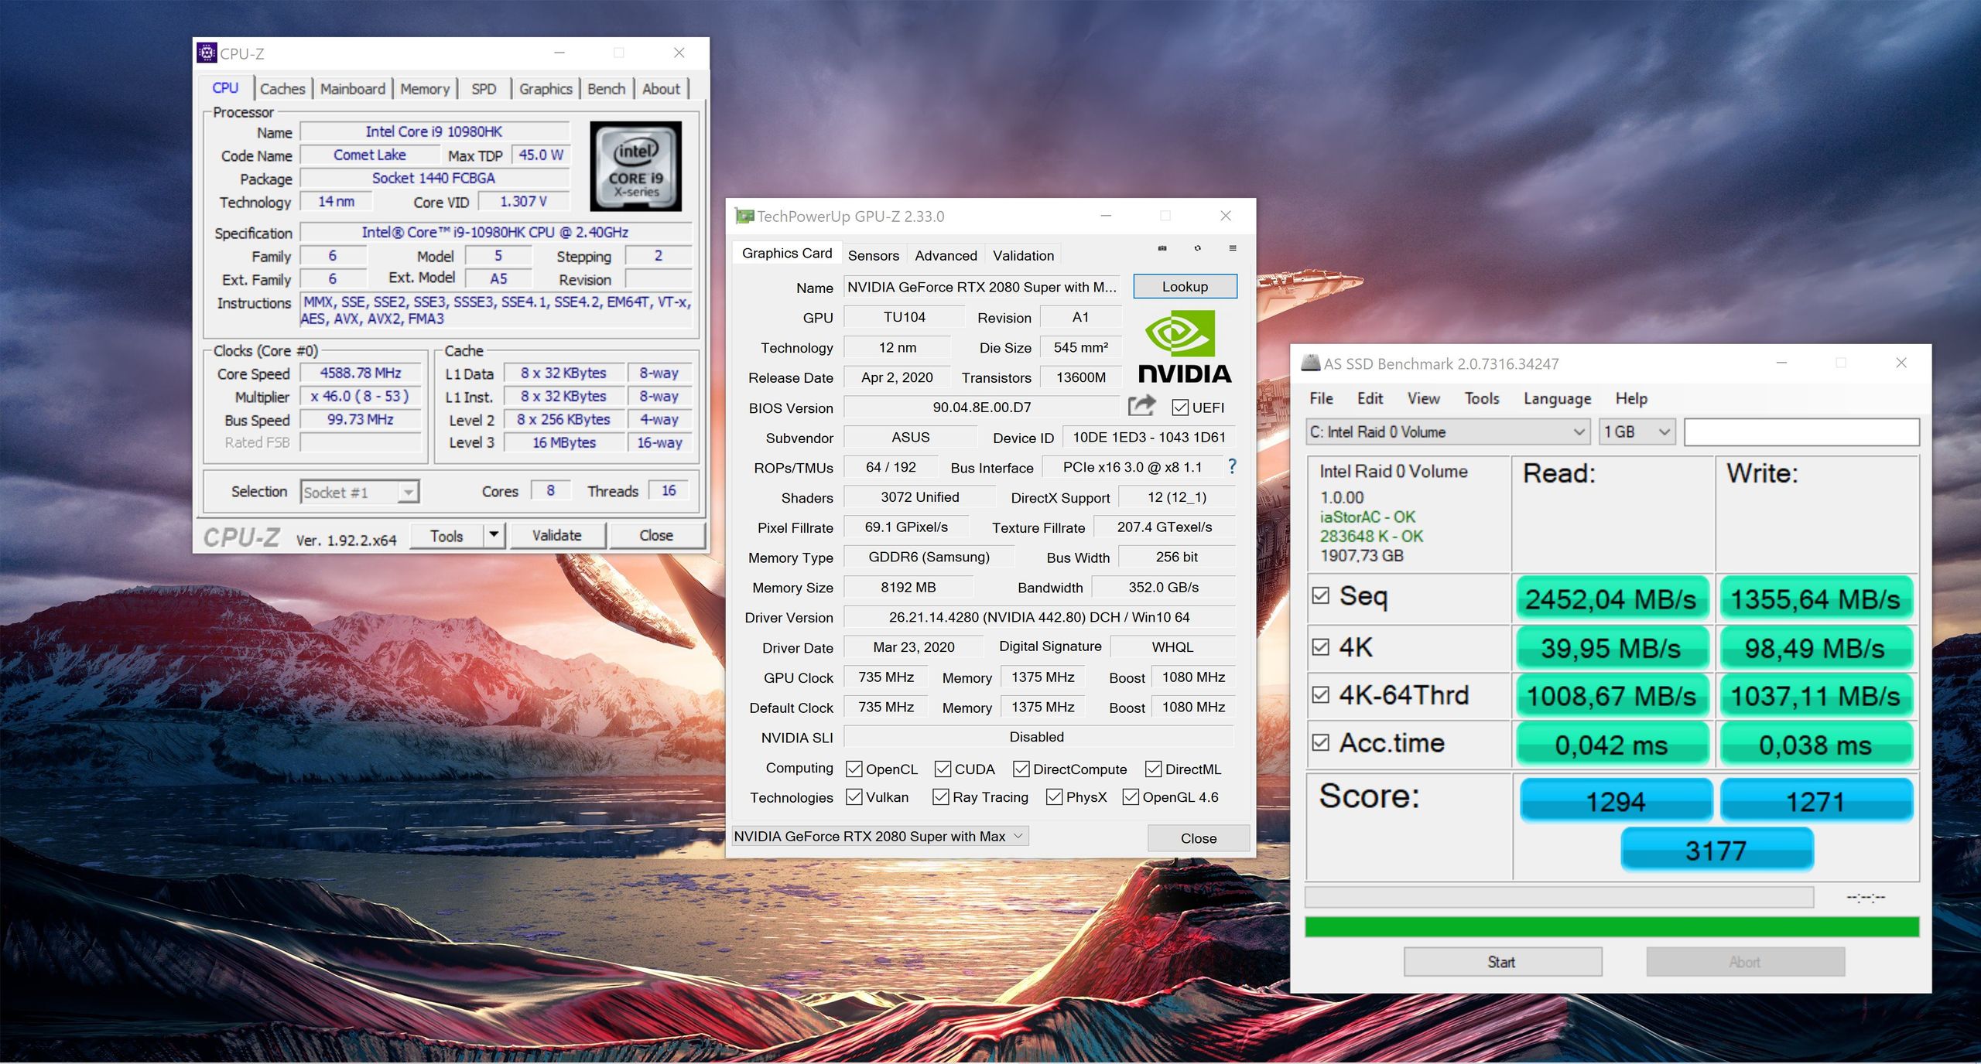Click the bus interface question mark
This screenshot has width=1981, height=1064.
(x=1232, y=466)
